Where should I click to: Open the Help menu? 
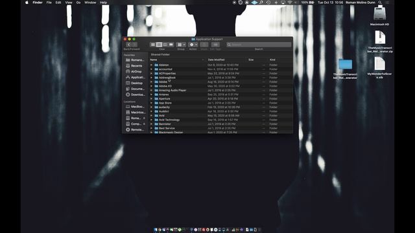[104, 3]
